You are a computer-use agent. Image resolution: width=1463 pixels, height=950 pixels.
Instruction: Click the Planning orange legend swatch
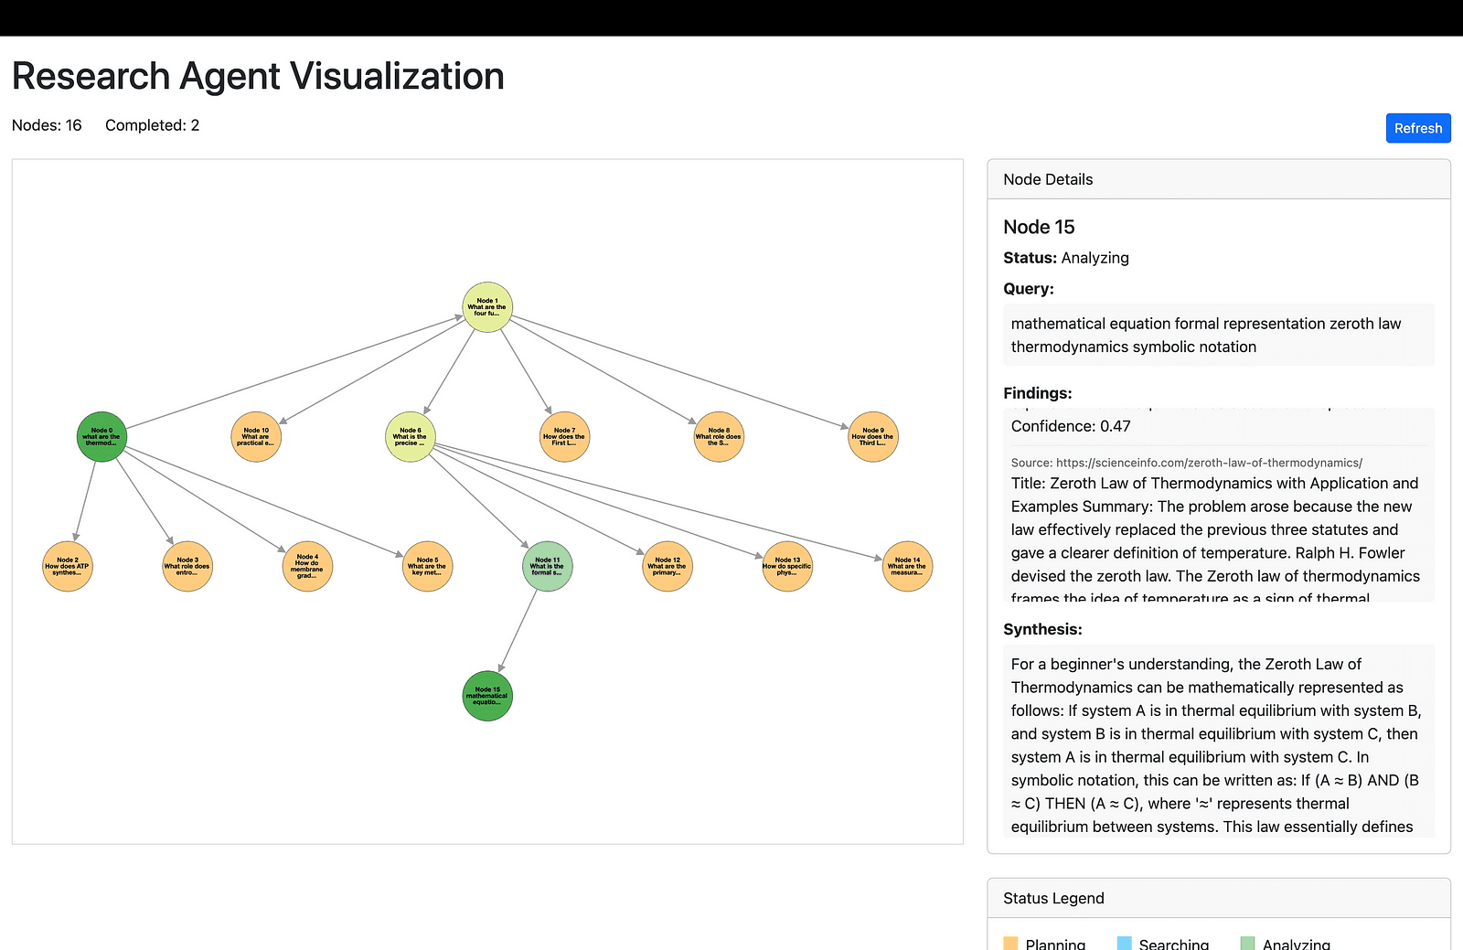pos(1010,944)
